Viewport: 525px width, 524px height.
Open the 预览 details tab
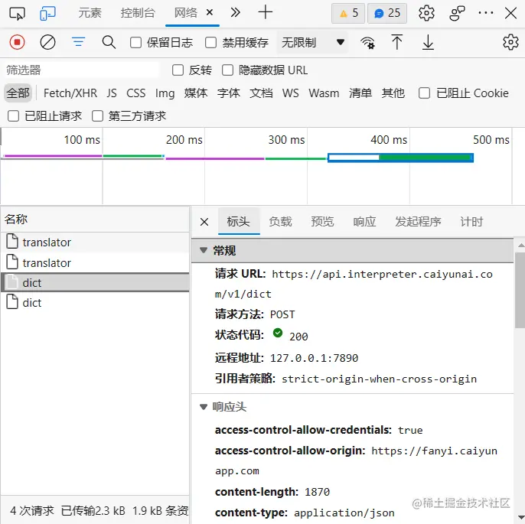coord(322,222)
